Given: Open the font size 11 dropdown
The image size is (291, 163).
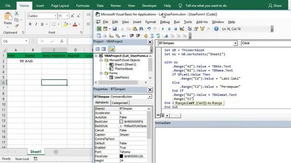Looking at the screenshot, I should click(67, 16).
